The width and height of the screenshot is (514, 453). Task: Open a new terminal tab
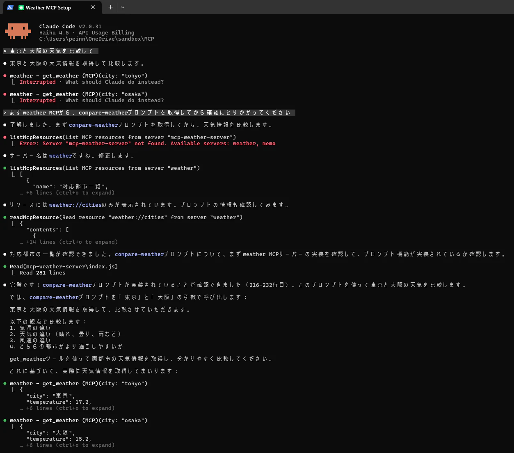110,7
